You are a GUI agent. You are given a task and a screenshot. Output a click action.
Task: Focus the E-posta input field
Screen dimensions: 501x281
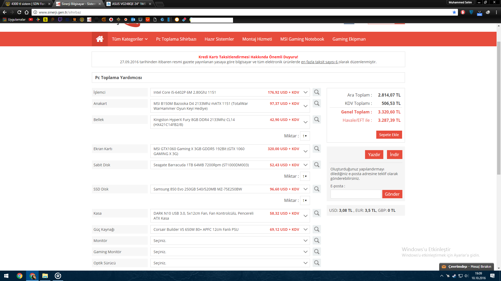355,194
